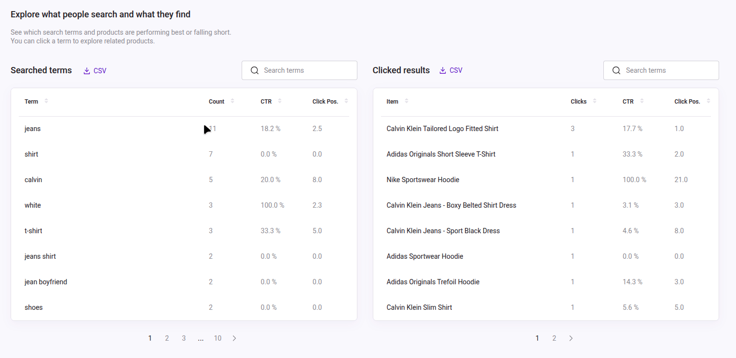Toggle sorting on Click Pos. in Clicked results
Viewport: 736px width, 358px height.
point(708,101)
